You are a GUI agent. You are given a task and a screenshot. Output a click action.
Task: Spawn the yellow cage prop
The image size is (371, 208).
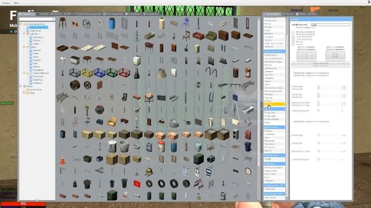pos(87,73)
